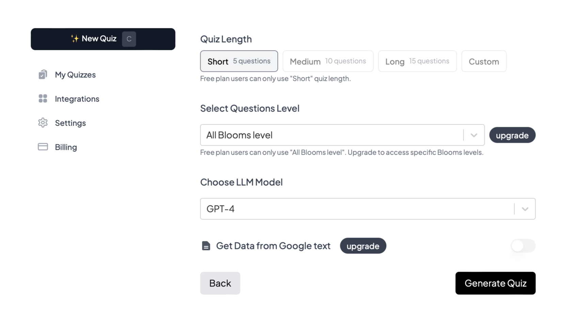Select the Long 15 questions option

[x=417, y=61]
